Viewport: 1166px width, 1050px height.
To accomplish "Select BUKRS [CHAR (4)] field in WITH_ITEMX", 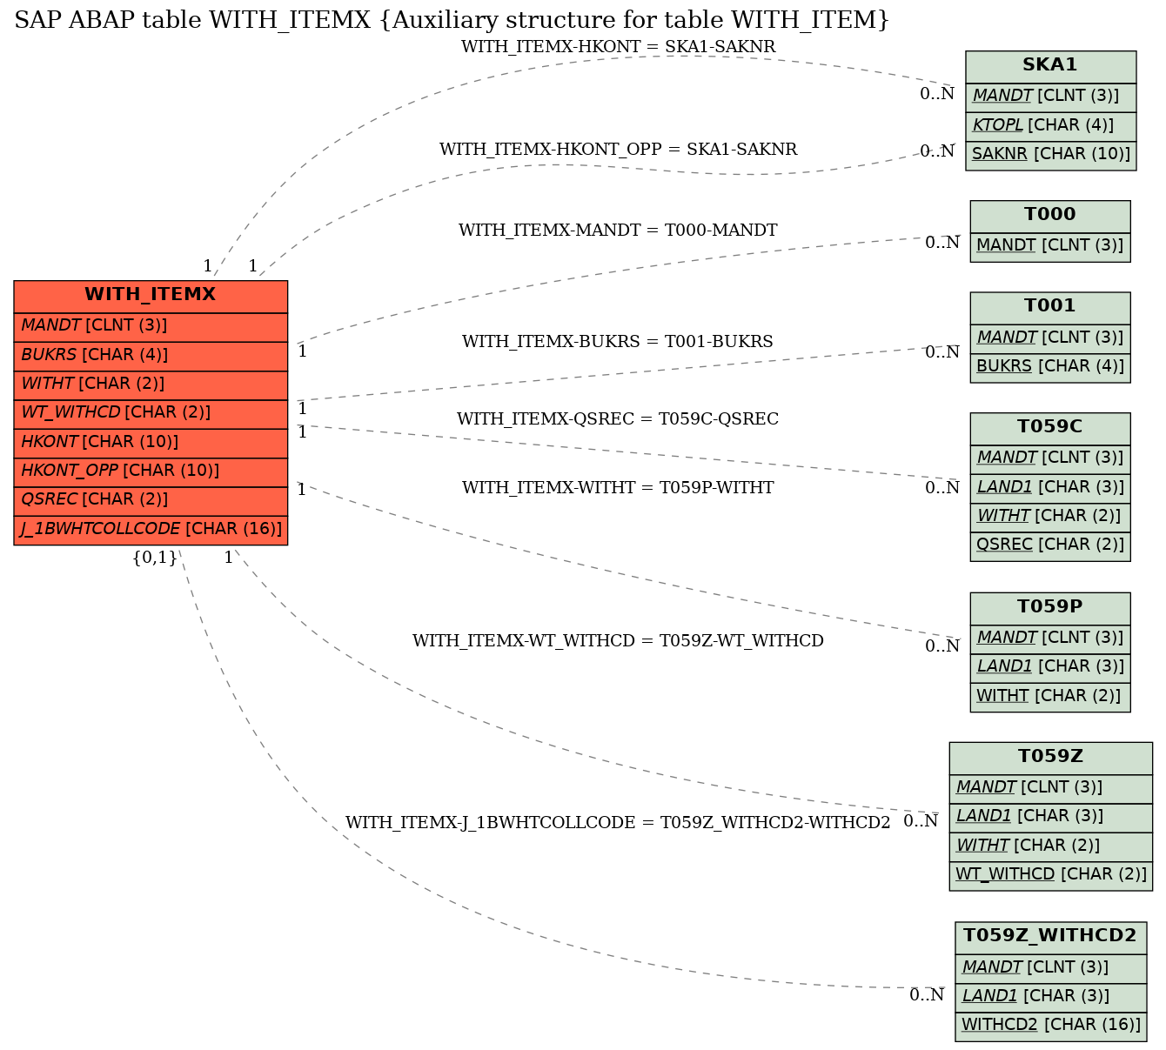I will [x=151, y=356].
